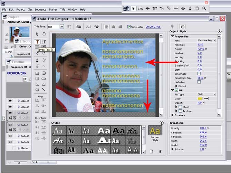The image size is (231, 173).
Task: Select the Vertical Type tool
Action: tap(44, 42)
